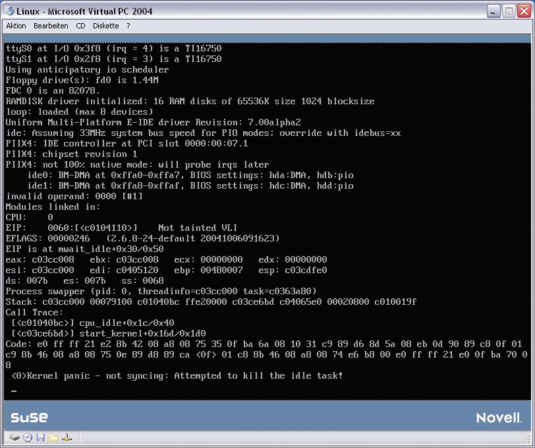Image resolution: width=535 pixels, height=448 pixels.
Task: Maximize the Virtual PC window
Action: [x=509, y=11]
